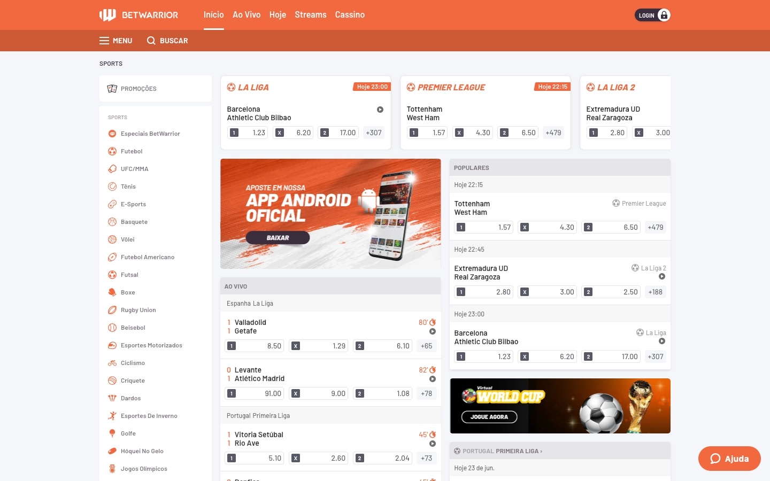The image size is (770, 481).
Task: Select the Rugby Union icon
Action: click(x=112, y=310)
